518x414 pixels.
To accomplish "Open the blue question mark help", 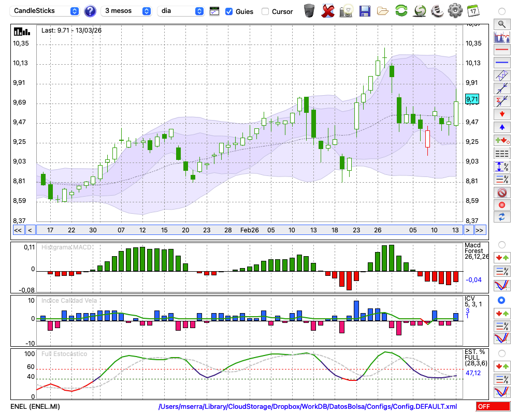I will tap(90, 11).
